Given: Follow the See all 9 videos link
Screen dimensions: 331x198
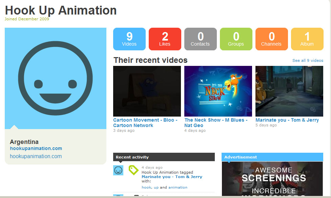Looking at the screenshot, I should pyautogui.click(x=308, y=60).
